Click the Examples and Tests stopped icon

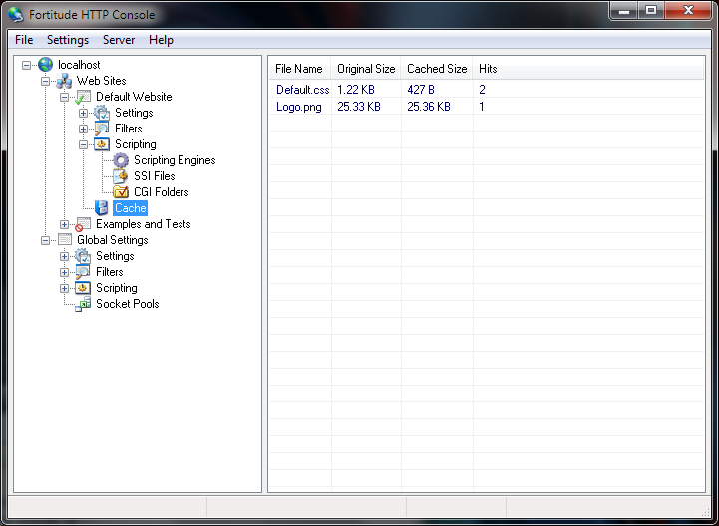point(83,224)
